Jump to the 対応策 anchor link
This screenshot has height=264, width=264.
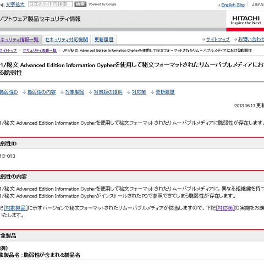[139, 92]
